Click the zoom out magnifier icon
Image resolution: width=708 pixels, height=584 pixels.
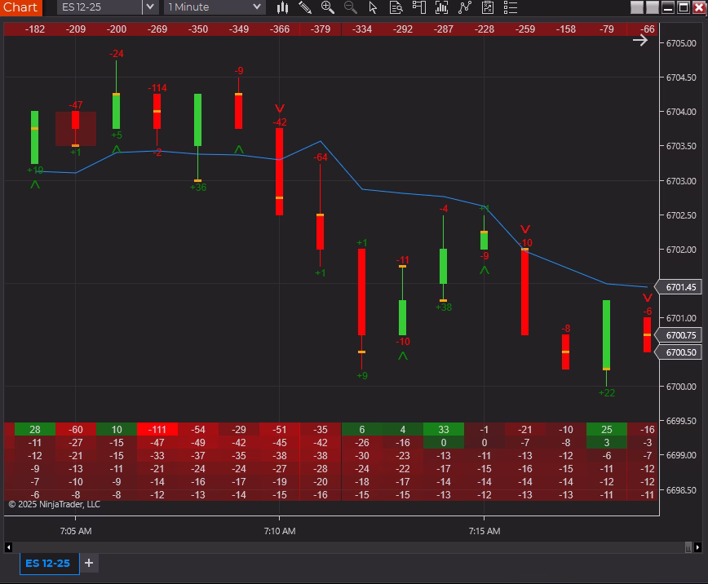pos(351,7)
